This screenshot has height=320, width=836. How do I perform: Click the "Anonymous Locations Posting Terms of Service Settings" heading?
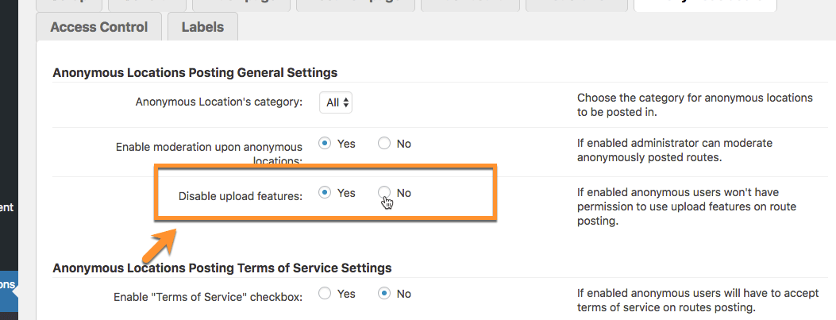coord(222,268)
